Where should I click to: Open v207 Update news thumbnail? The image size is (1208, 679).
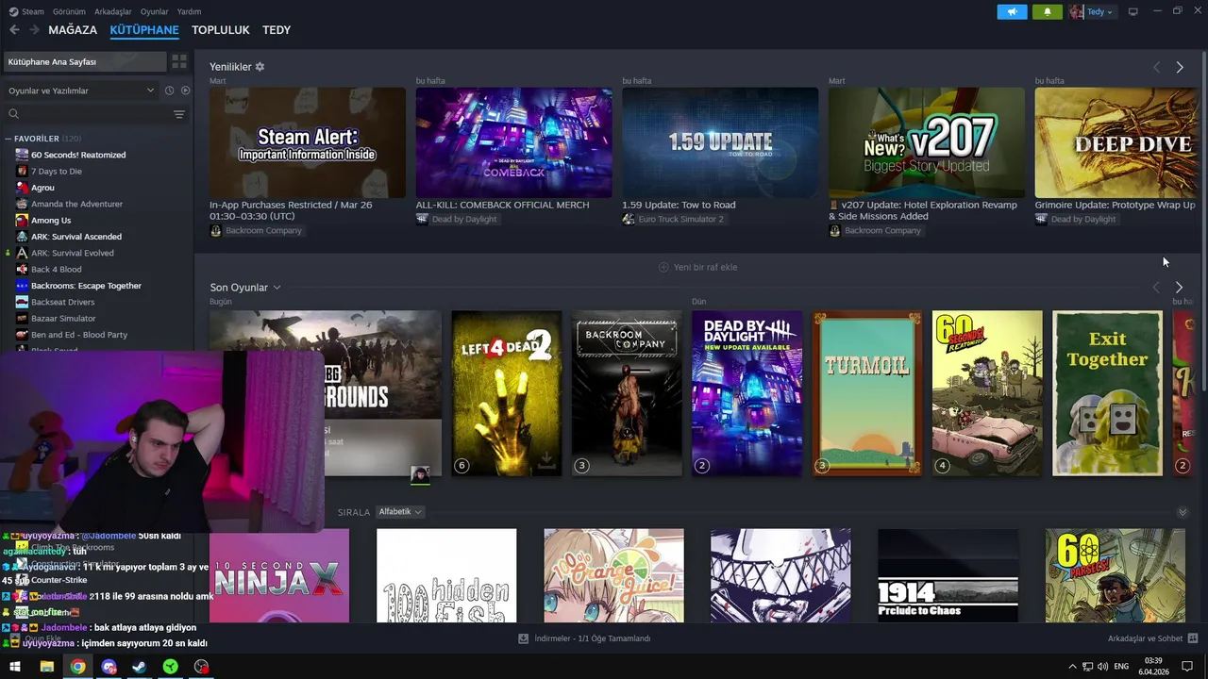tap(927, 142)
